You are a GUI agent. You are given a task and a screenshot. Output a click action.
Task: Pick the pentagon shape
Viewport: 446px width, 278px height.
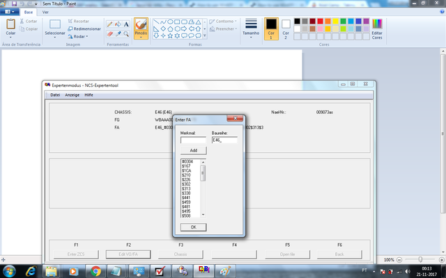pos(170,28)
